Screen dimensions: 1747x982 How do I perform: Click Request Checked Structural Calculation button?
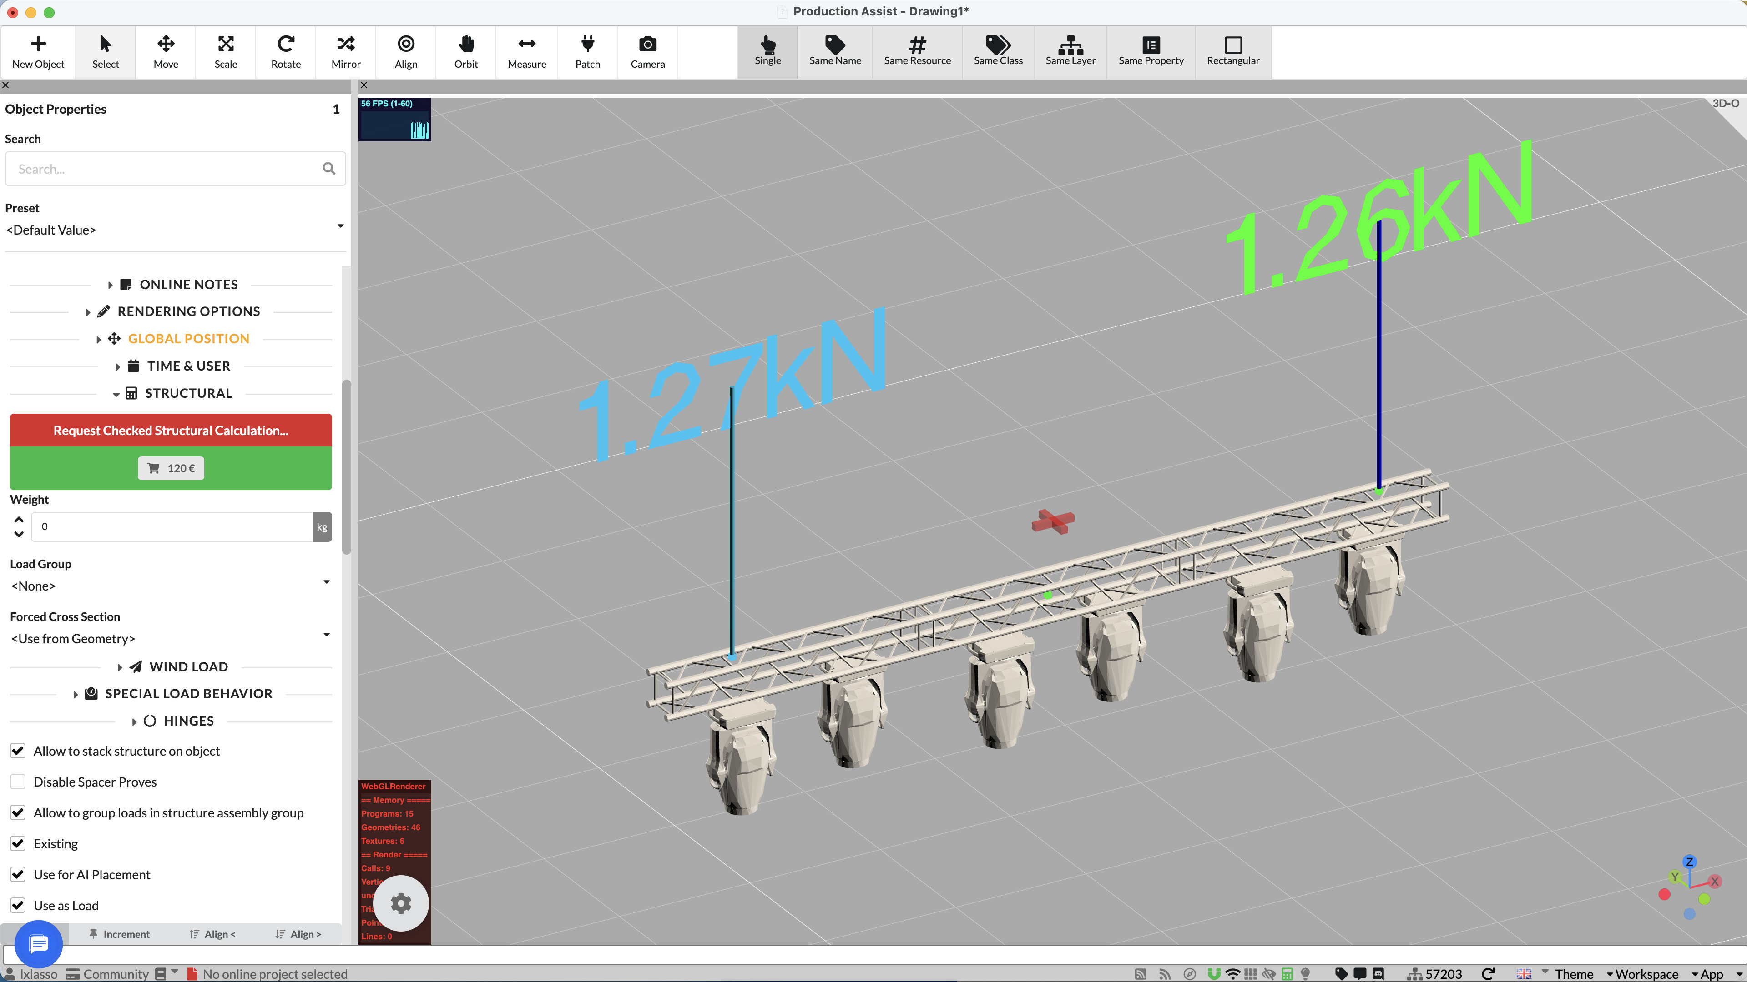[x=170, y=431]
